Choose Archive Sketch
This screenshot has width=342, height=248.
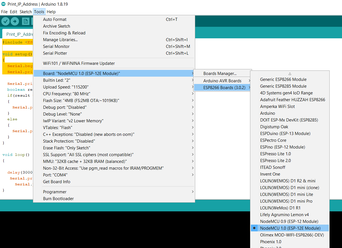pyautogui.click(x=114, y=26)
